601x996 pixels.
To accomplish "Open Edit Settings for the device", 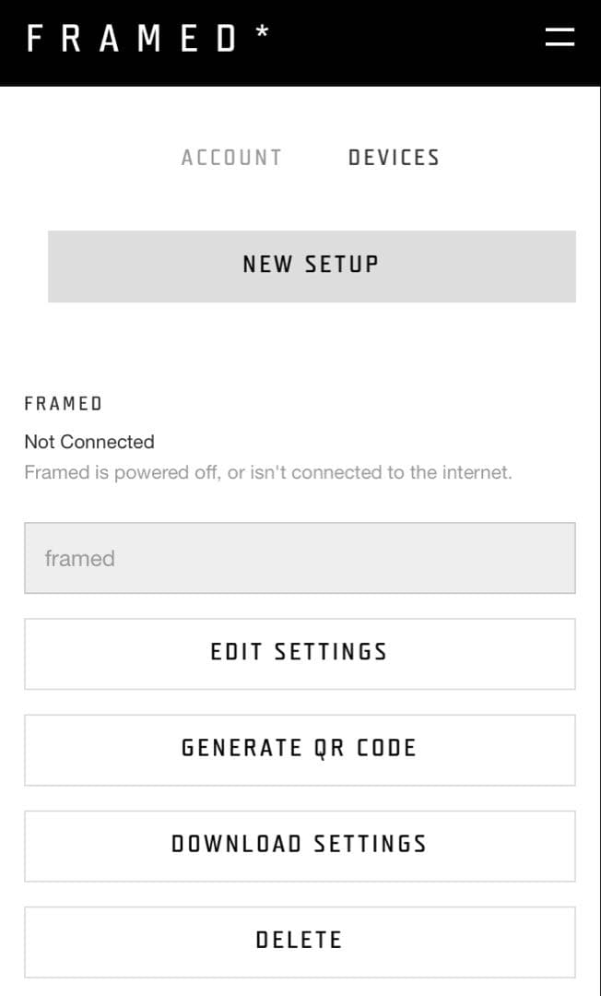I will [300, 653].
